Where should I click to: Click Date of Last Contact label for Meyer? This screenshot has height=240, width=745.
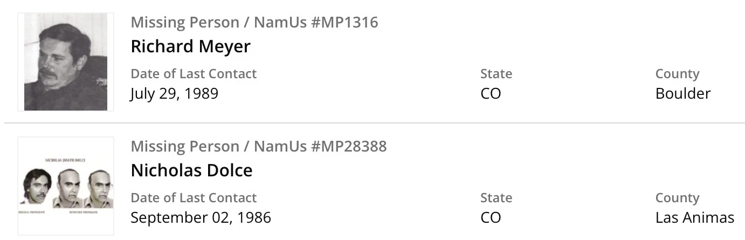(x=194, y=73)
